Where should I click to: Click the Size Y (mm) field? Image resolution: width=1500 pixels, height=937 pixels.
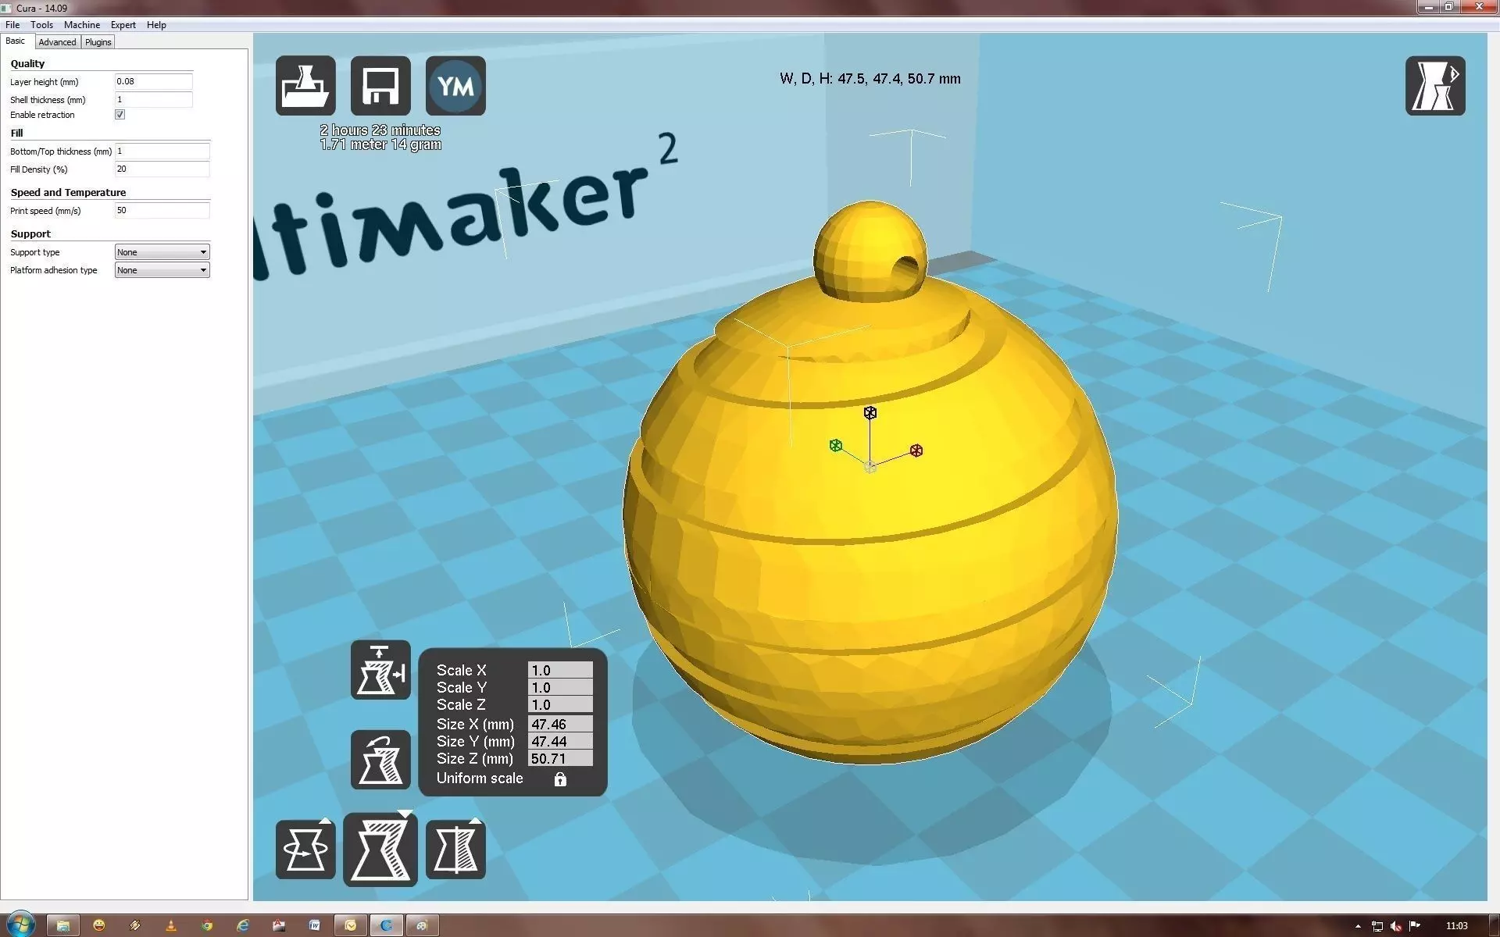point(560,741)
